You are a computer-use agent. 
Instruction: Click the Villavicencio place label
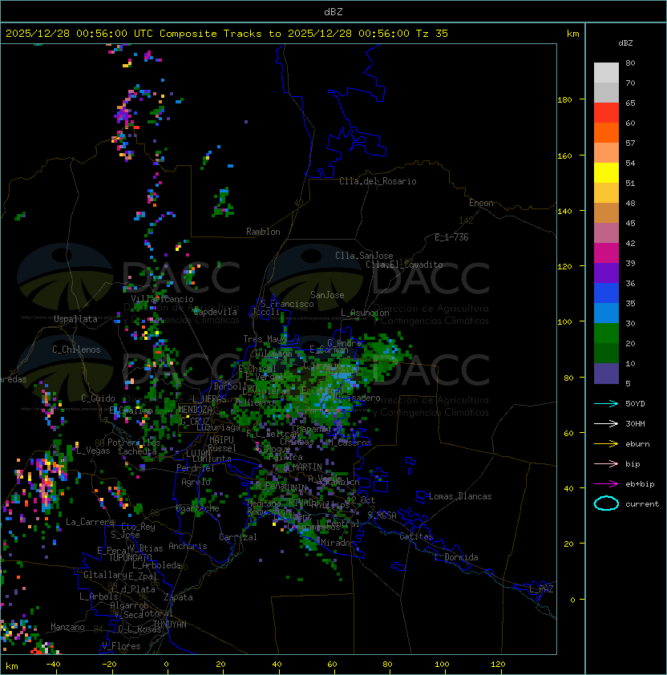(162, 299)
